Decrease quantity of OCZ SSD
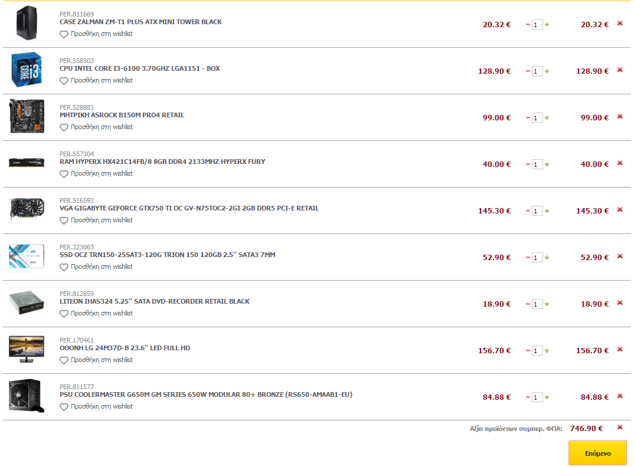This screenshot has width=634, height=467. tap(528, 257)
